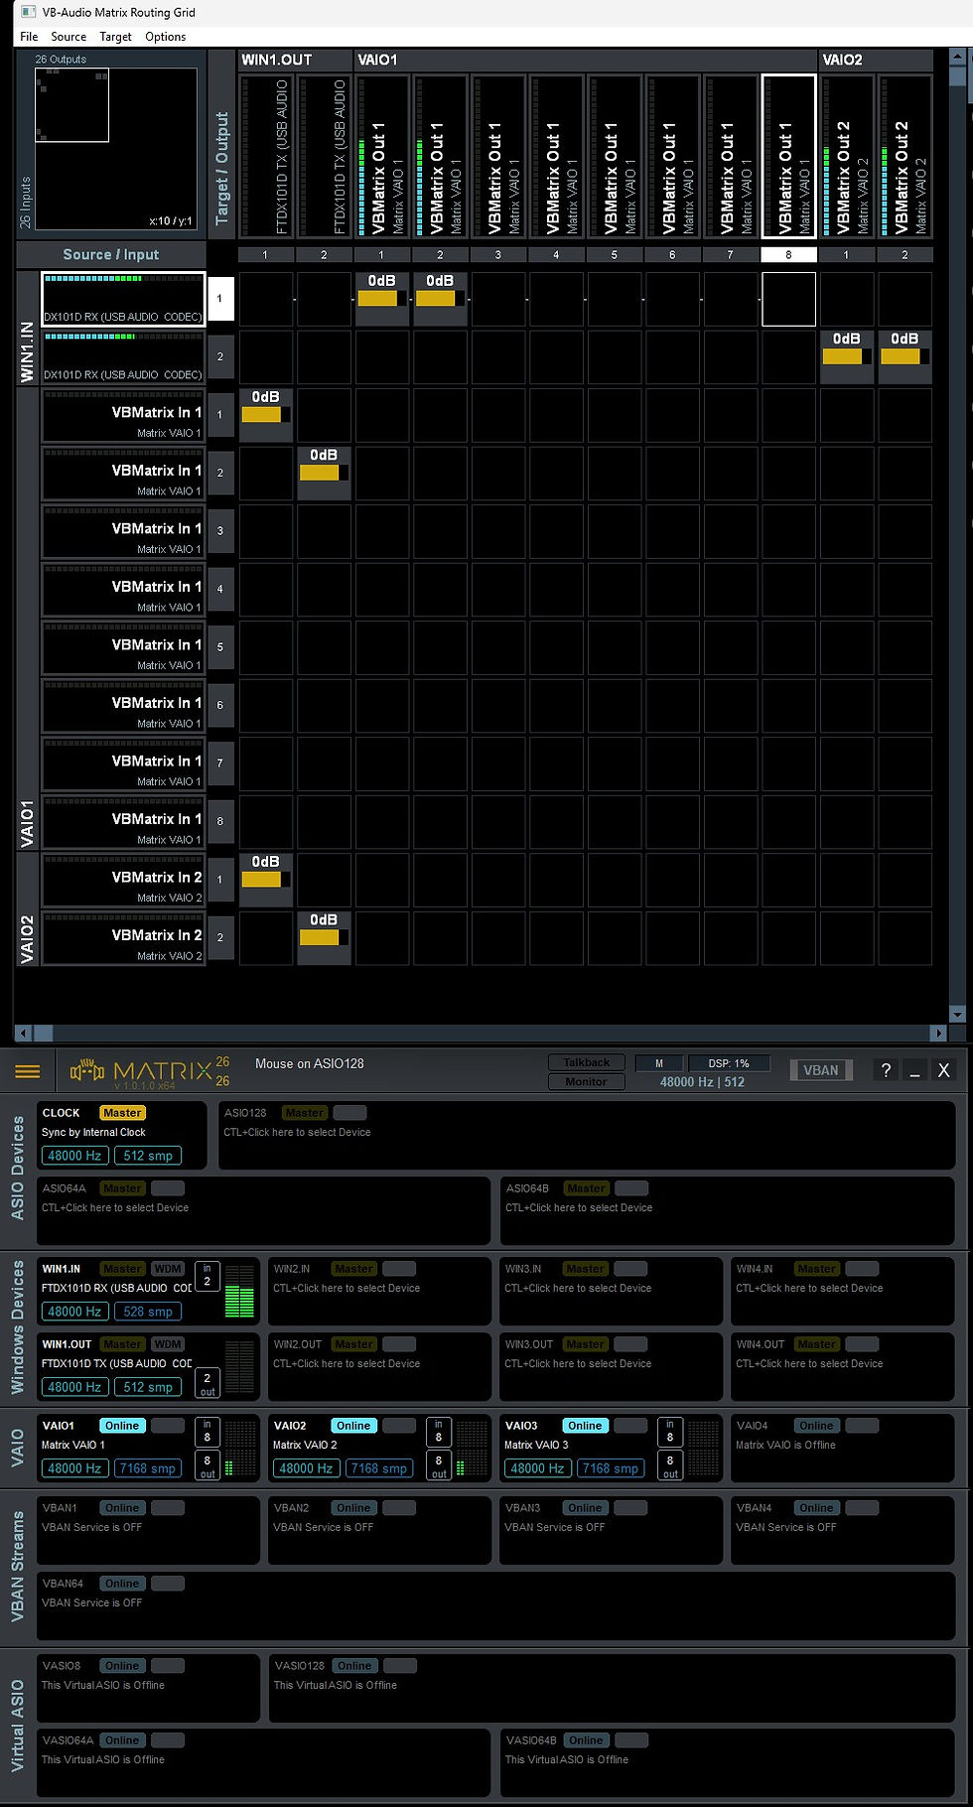This screenshot has height=1807, width=973.
Task: Click the WIN1.IN level meter
Action: click(x=239, y=1291)
